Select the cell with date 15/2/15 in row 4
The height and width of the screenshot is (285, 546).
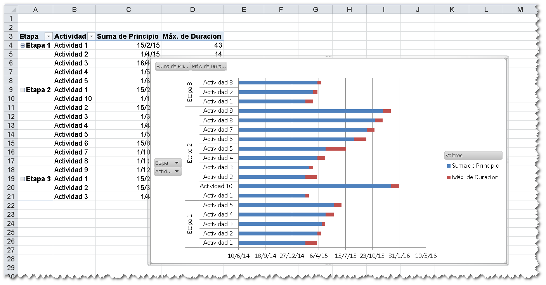128,45
